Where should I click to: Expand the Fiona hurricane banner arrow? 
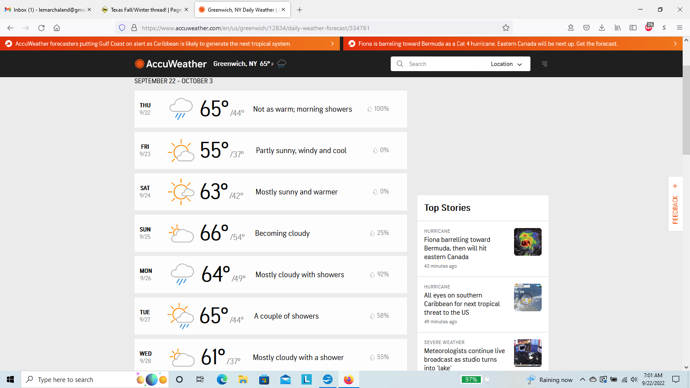(675, 44)
